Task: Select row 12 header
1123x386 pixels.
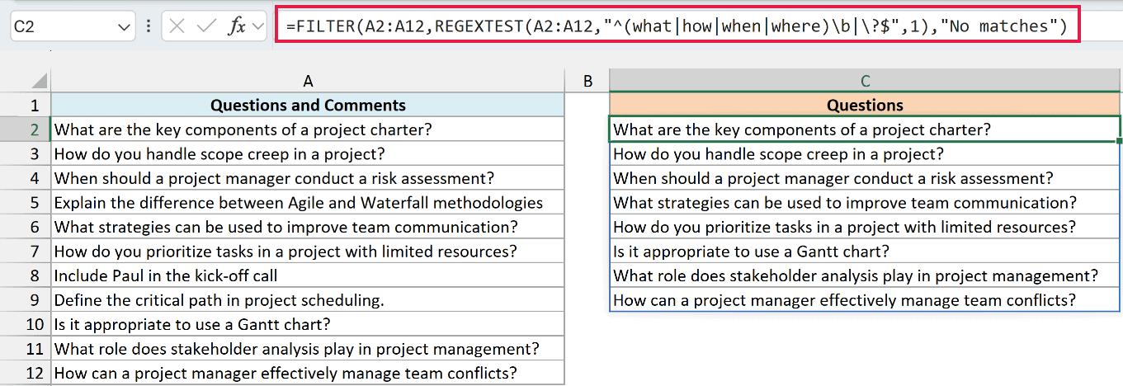Action: [x=26, y=373]
